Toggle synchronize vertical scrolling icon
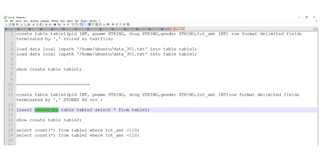Screen dimensions: 322x161 [x=73, y=24]
